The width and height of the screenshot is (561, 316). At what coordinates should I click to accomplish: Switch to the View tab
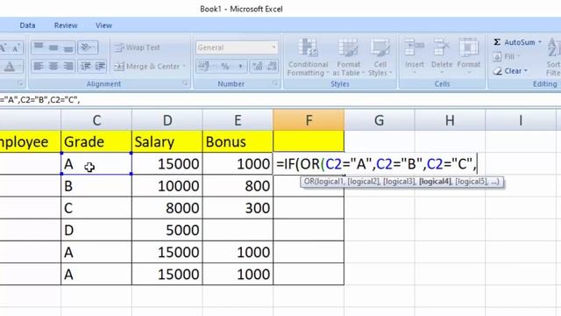coord(103,25)
